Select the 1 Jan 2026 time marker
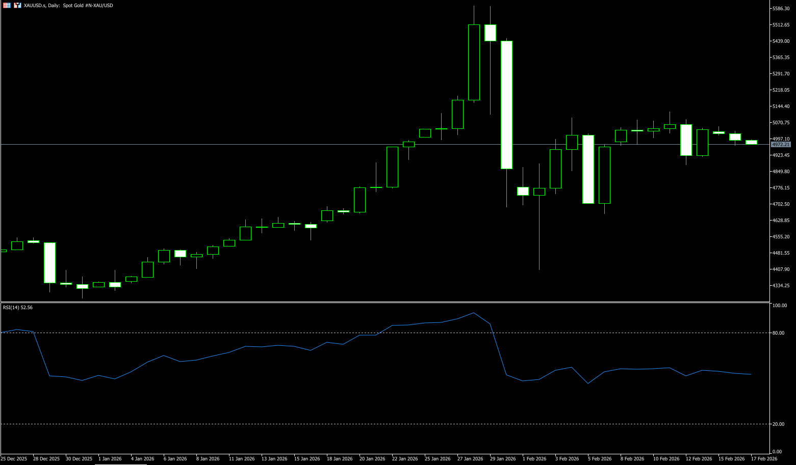Screen dimensions: 796x465 click(x=110, y=459)
